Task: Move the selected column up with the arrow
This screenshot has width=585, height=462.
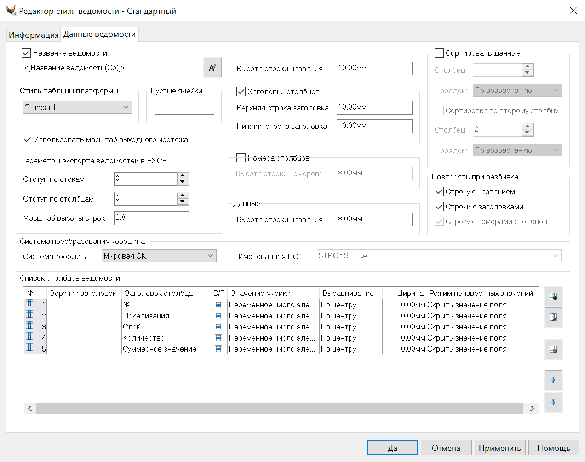Action: point(553,380)
